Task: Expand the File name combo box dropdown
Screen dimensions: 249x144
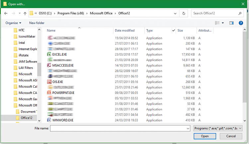Action: click(x=188, y=128)
